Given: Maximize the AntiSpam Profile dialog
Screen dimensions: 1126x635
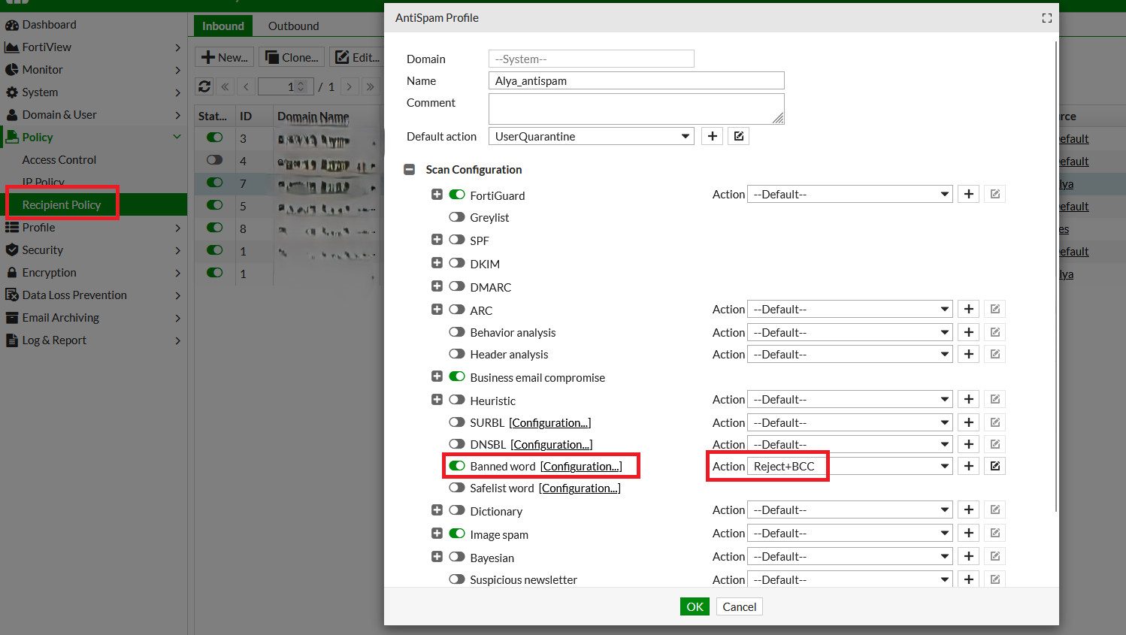Looking at the screenshot, I should (1046, 18).
